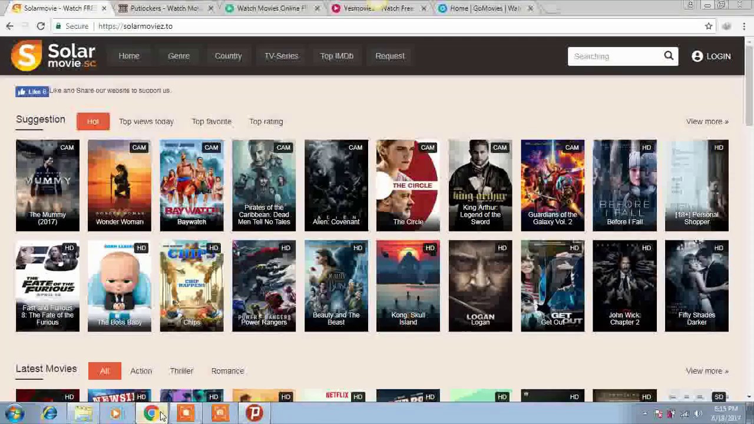Click the LOGIN link
The width and height of the screenshot is (754, 424).
tap(719, 57)
